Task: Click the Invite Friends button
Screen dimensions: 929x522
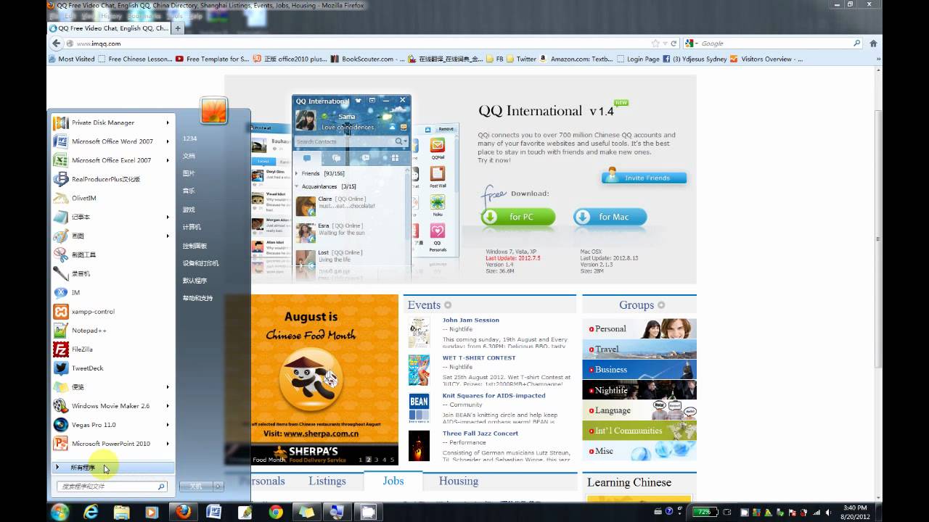Action: (644, 178)
